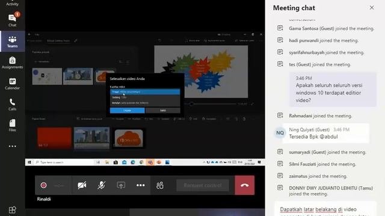Click the 'Dapatkan latar belakang di video' text
This screenshot has width=385, height=216.
coord(318,209)
